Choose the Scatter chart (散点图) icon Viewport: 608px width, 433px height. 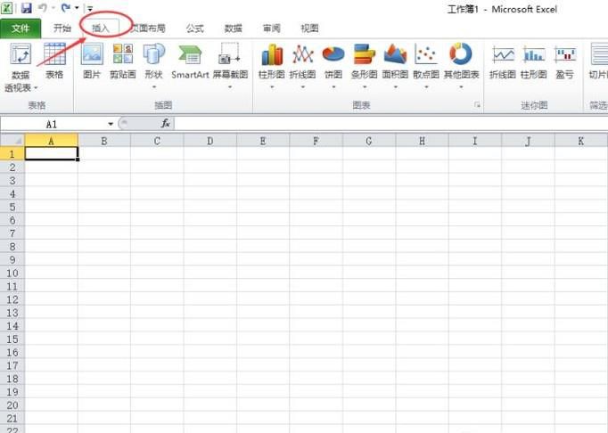(425, 56)
